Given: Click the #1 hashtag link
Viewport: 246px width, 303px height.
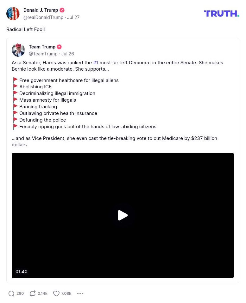Looking at the screenshot, I should coord(96,63).
